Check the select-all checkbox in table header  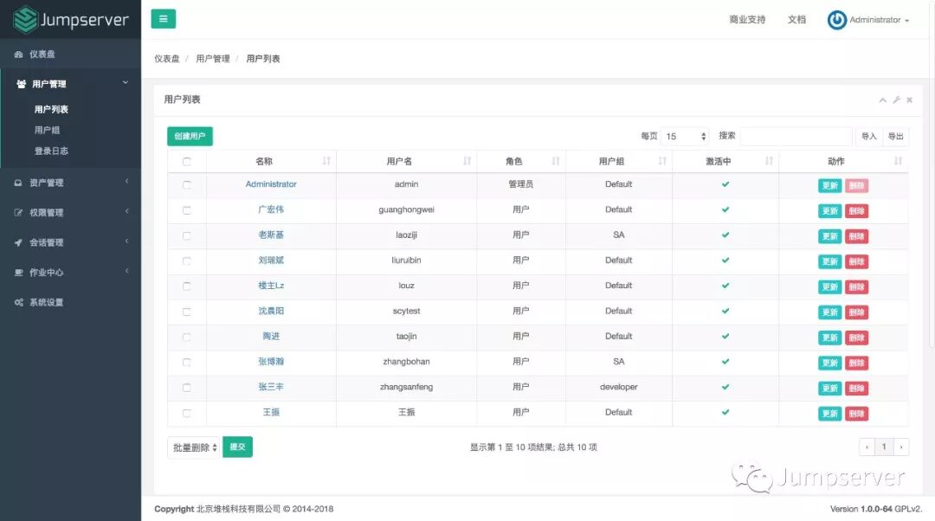click(x=185, y=160)
